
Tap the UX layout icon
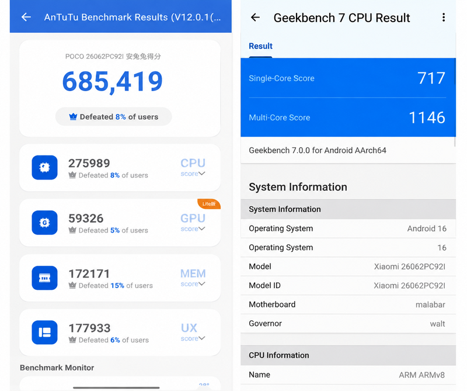(x=45, y=332)
